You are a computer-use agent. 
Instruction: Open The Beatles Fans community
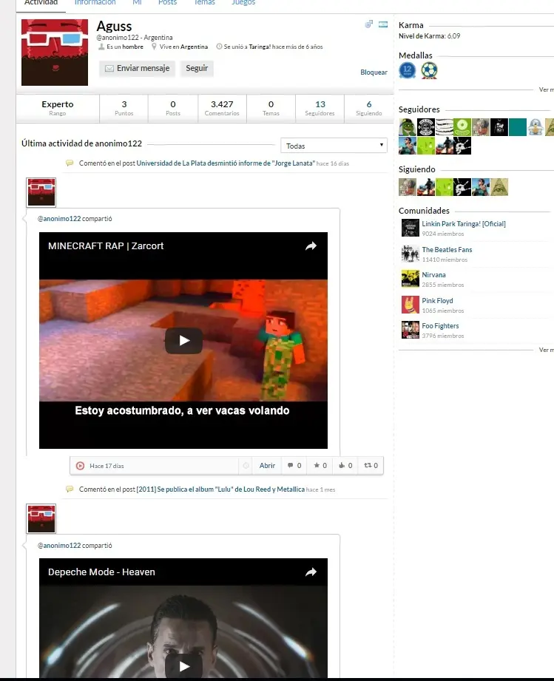(447, 250)
